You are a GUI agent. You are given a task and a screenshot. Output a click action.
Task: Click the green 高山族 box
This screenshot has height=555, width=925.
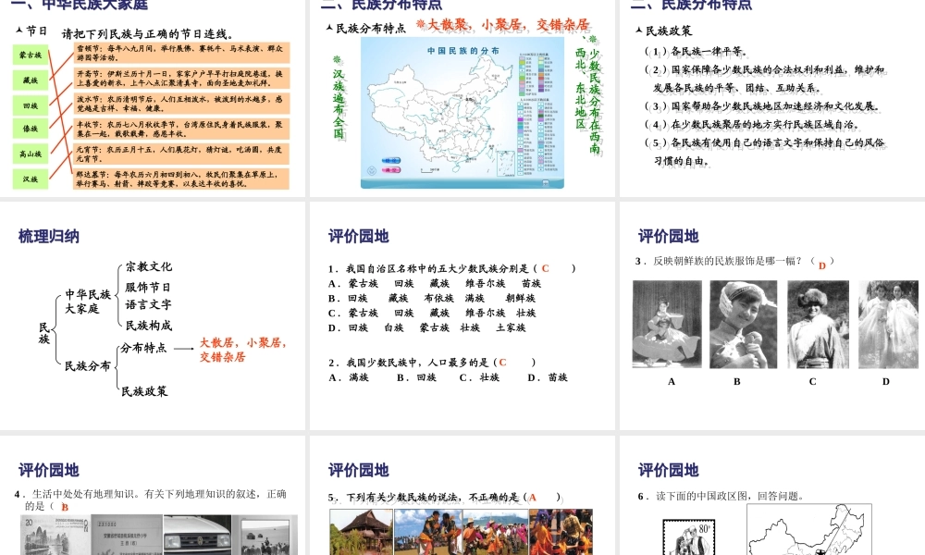31,154
